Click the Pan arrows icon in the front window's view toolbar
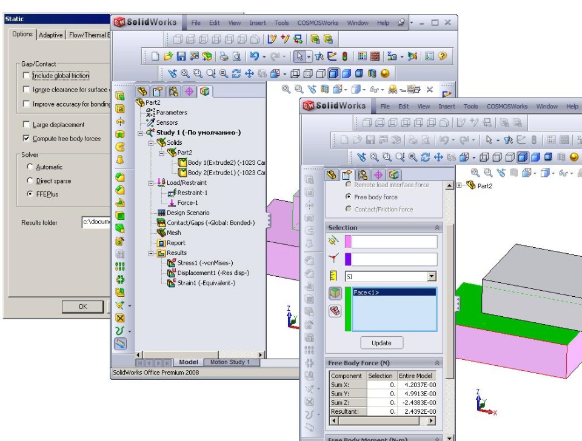The width and height of the screenshot is (582, 441). pos(438,157)
